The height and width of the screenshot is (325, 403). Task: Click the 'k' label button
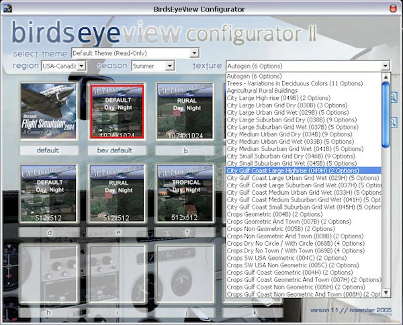(253, 313)
